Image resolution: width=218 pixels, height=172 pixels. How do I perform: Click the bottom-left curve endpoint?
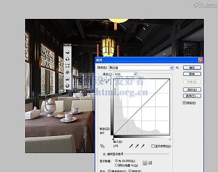point(114,134)
